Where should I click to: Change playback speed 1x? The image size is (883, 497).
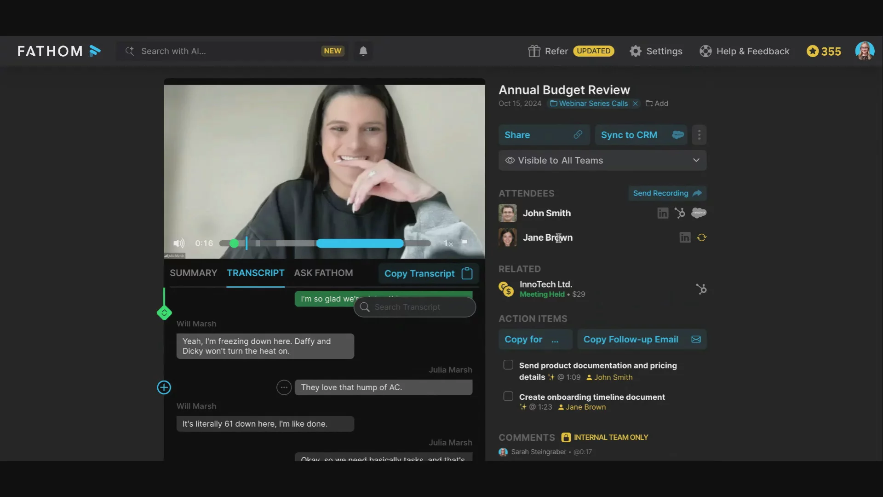coord(448,243)
